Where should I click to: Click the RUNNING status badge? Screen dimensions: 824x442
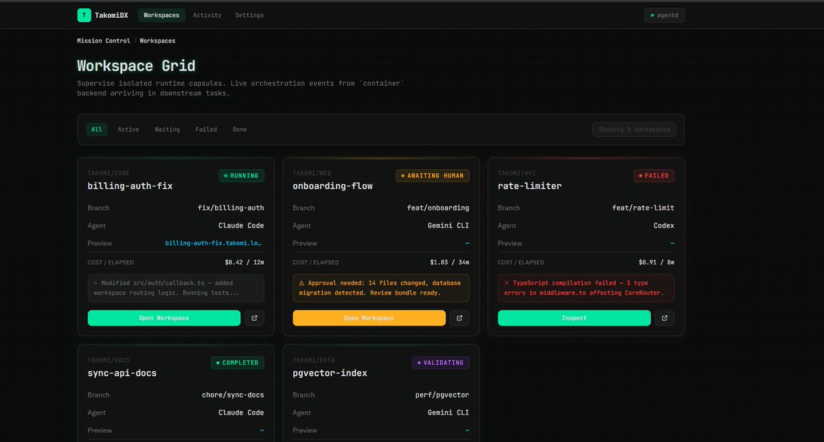pyautogui.click(x=242, y=175)
